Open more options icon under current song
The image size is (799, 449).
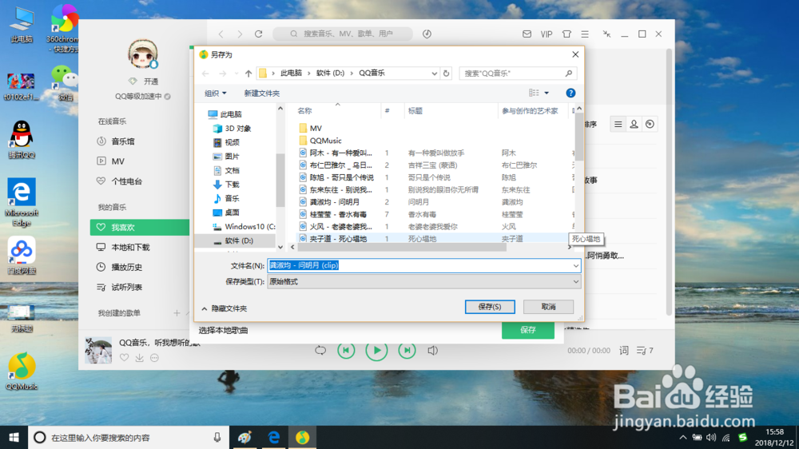154,358
